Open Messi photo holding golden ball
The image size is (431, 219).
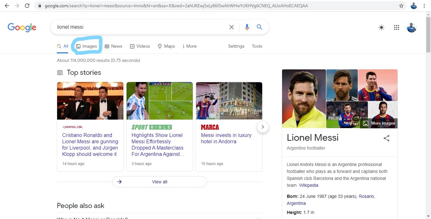pyautogui.click(x=347, y=115)
